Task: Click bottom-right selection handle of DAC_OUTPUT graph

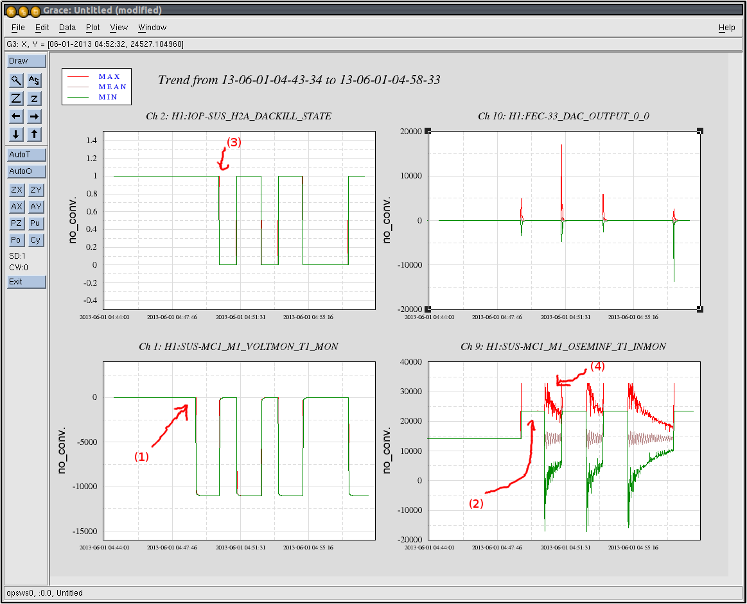Action: [700, 309]
